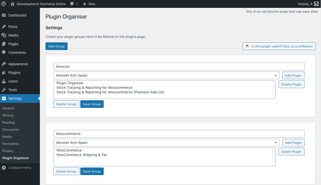Click the comments bubble icon in admin bar
Viewport: 321px width, 185px height.
72,4
